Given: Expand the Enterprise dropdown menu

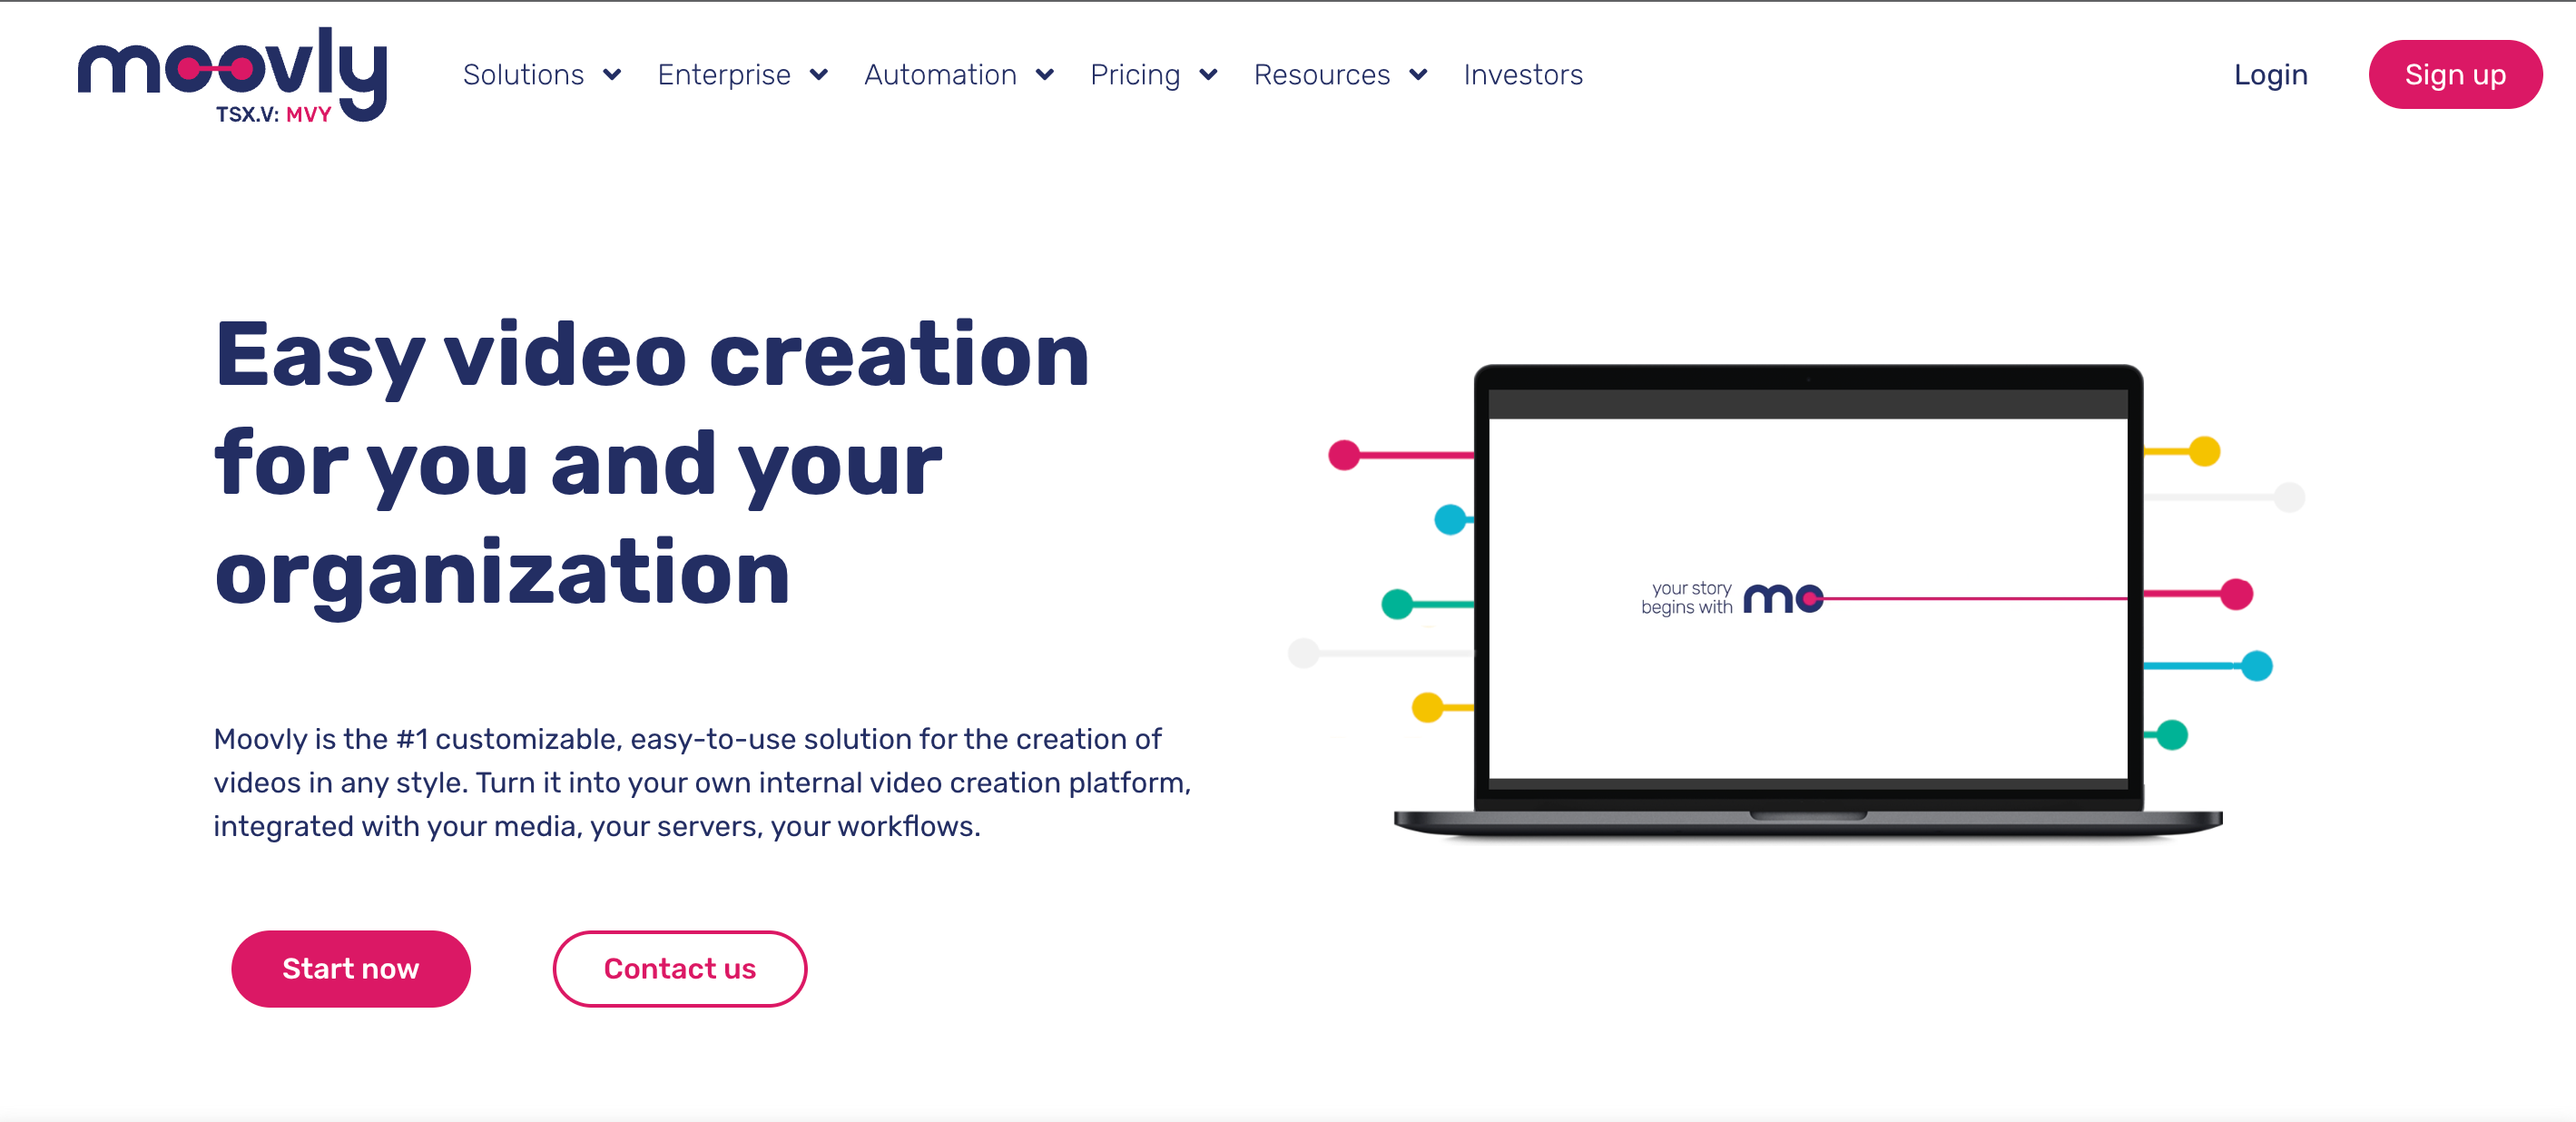Looking at the screenshot, I should point(742,74).
